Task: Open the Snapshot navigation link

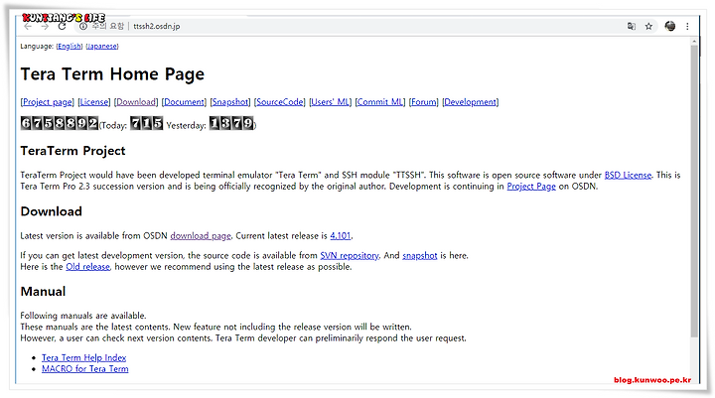Action: [230, 102]
